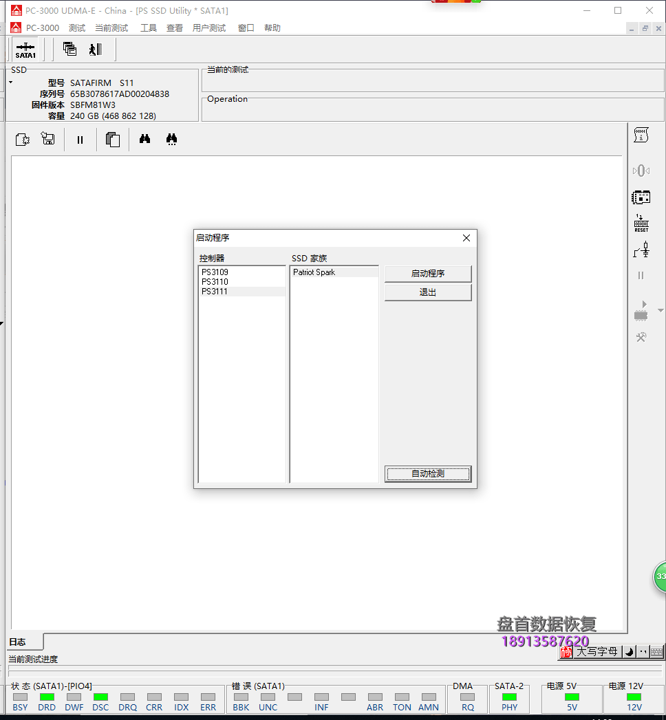Open the info scroll icon in the right sidebar
Screen dimensions: 666x720
[x=641, y=135]
